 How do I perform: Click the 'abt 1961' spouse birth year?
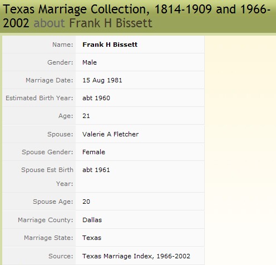click(x=96, y=170)
